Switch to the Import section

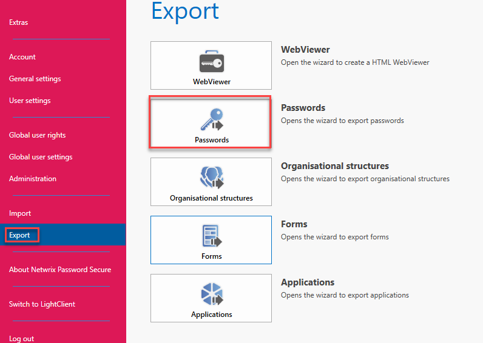point(20,213)
